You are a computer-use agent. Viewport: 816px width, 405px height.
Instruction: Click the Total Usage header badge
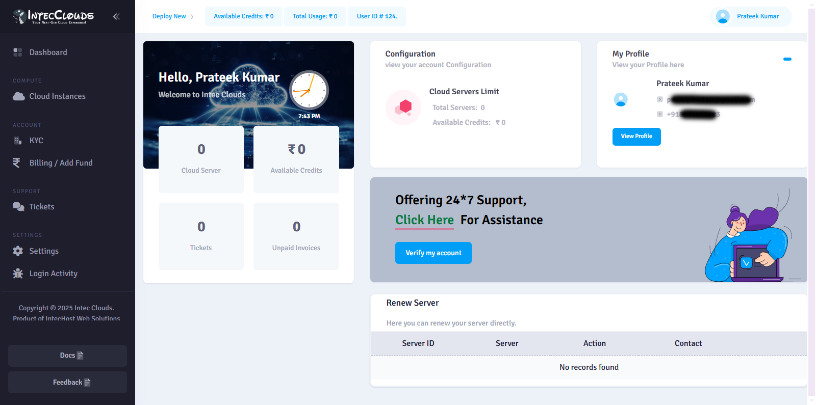click(315, 16)
